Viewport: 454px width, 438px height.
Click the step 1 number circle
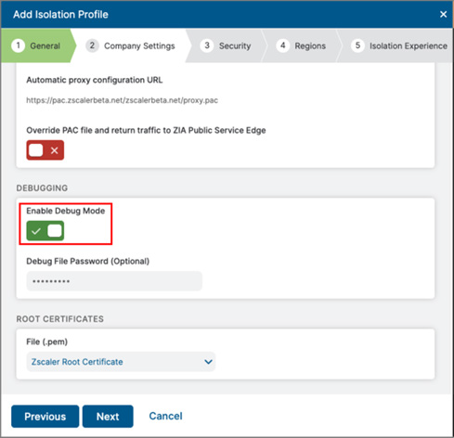[18, 45]
